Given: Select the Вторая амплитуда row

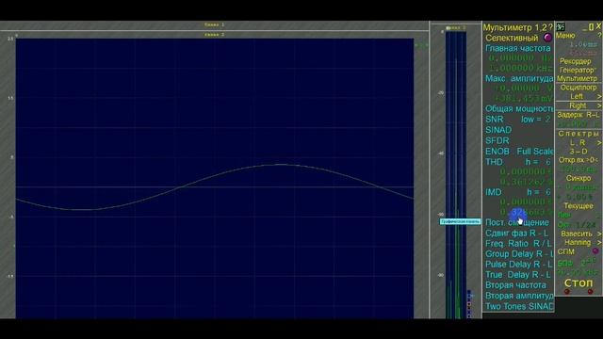Looking at the screenshot, I should [x=519, y=296].
